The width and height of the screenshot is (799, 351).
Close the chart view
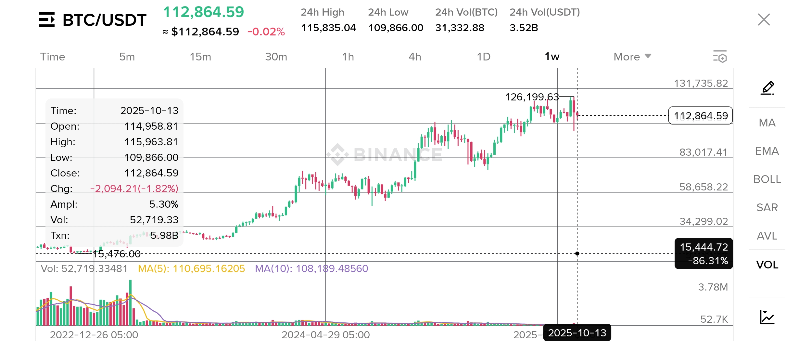764,19
